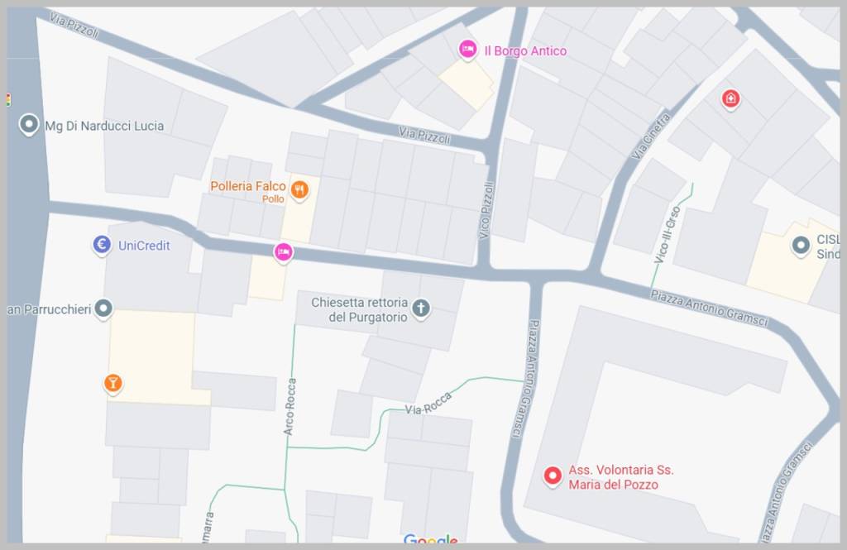
Task: Click the Il Borgo Antico hotel pin
Action: click(x=468, y=50)
